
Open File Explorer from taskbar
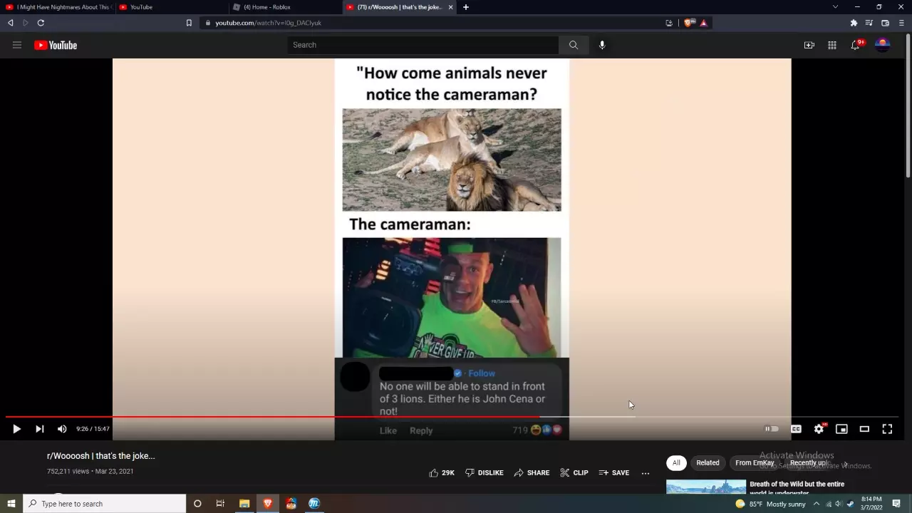(x=244, y=504)
